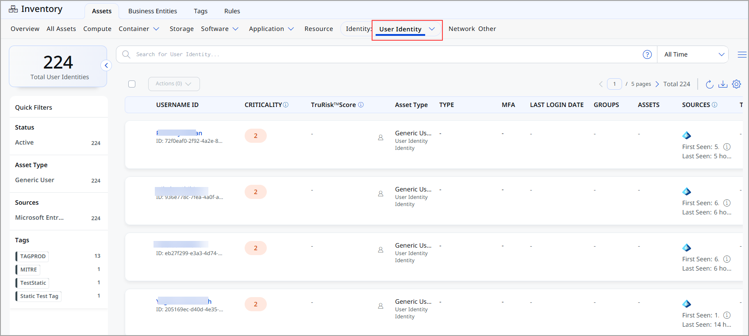Open the Rules tab
Viewport: 749px width, 336px height.
click(232, 11)
